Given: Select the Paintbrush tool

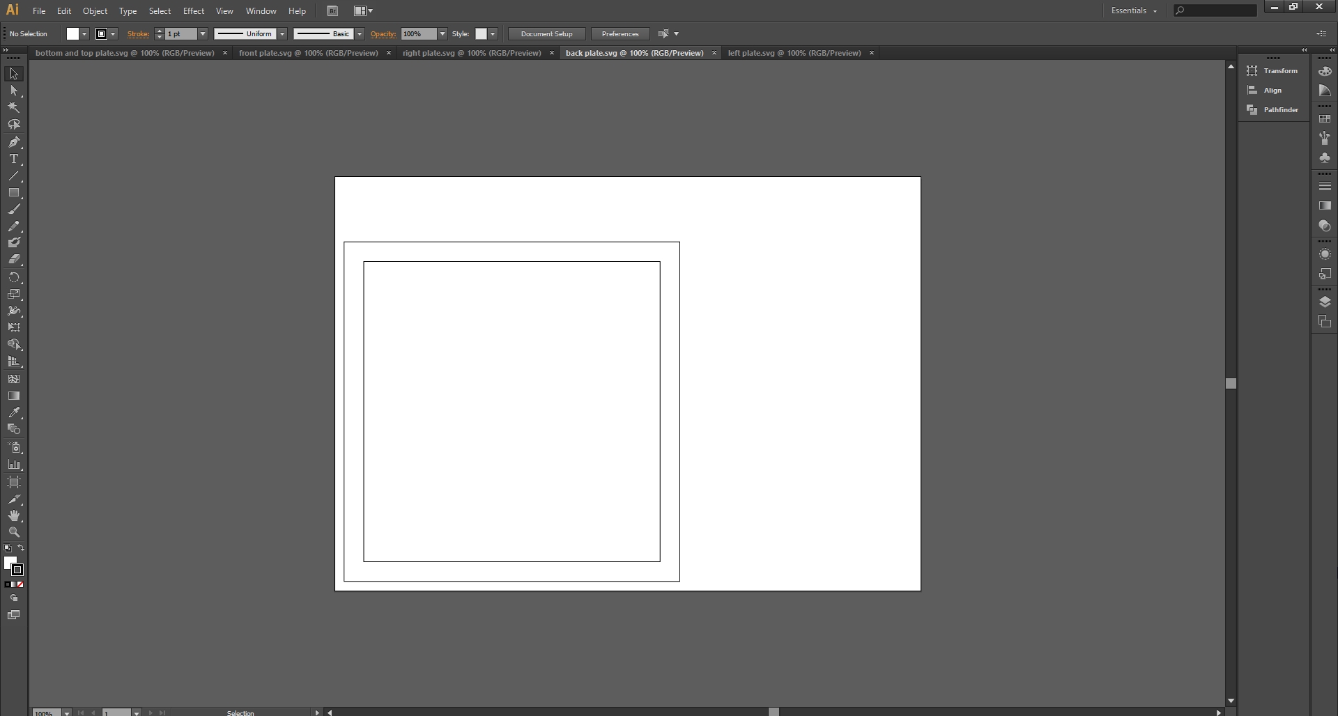Looking at the screenshot, I should pyautogui.click(x=14, y=209).
